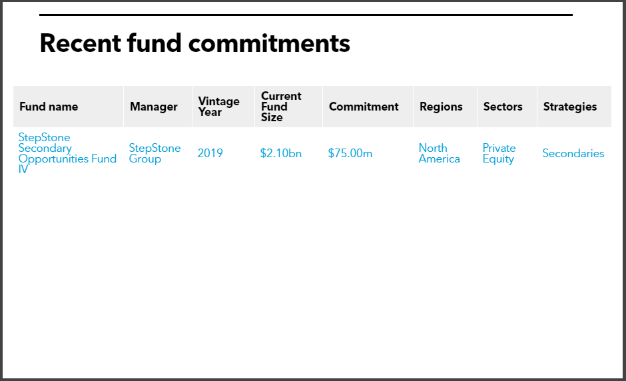Open the Private Equity sector link
The image size is (626, 381).
pos(499,153)
